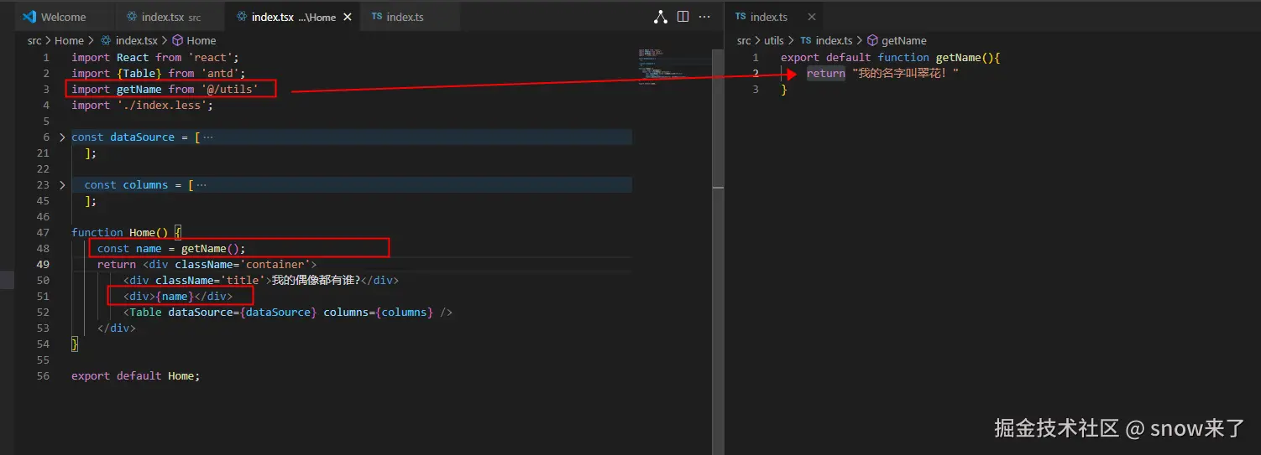The width and height of the screenshot is (1261, 455).
Task: Click the getName() call on line 48
Action: click(x=213, y=249)
